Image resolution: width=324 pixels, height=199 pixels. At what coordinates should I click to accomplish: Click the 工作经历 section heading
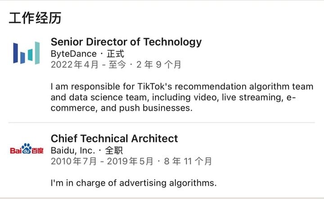pos(35,18)
